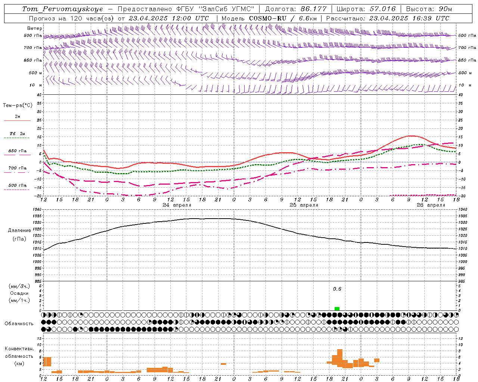The width and height of the screenshot is (478, 382).
Task: Click the green precipitation bar
Action: [337, 309]
